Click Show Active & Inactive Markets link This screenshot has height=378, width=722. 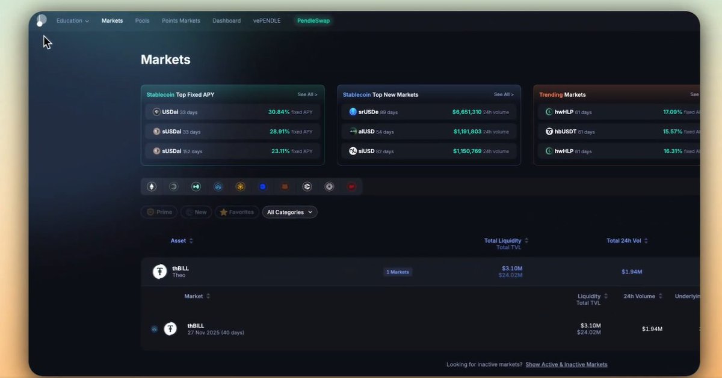pos(566,364)
